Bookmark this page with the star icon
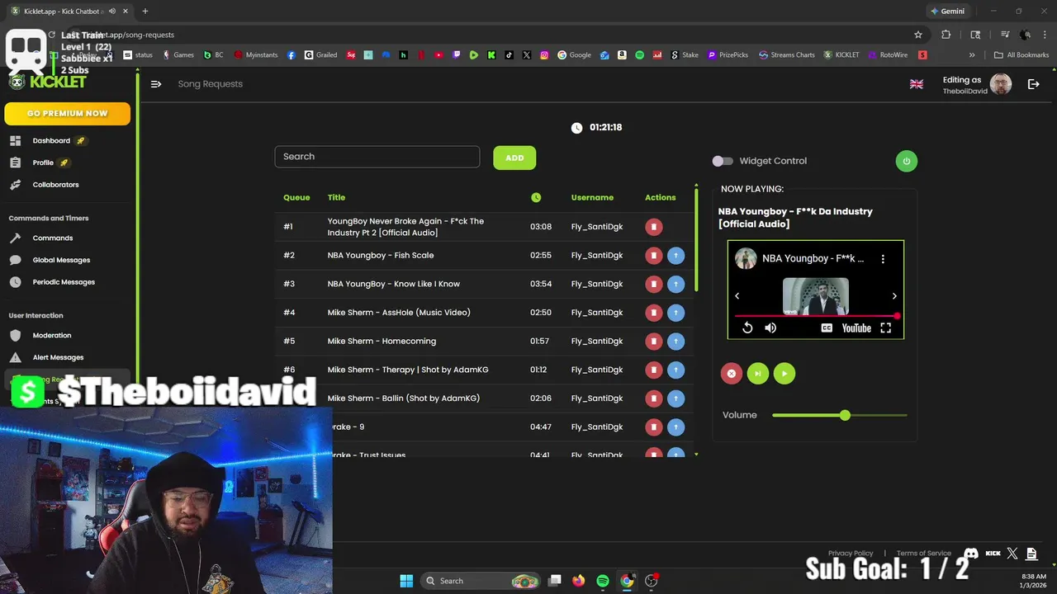The image size is (1057, 594). [x=918, y=35]
